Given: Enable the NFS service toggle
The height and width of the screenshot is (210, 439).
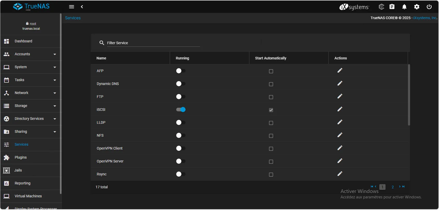Looking at the screenshot, I should click(x=181, y=135).
